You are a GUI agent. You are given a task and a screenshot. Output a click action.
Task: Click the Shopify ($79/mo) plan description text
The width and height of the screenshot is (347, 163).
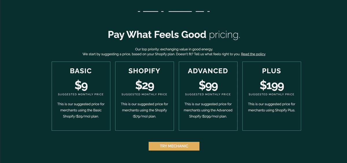[145, 110]
